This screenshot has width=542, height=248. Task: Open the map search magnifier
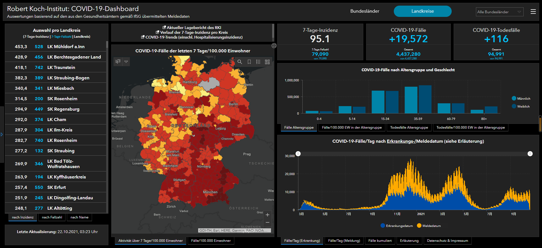coord(240,62)
